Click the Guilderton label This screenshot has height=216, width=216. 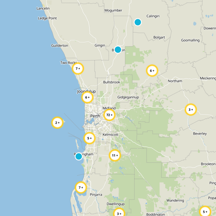coord(59,45)
